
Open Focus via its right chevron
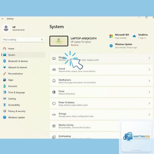(149, 92)
